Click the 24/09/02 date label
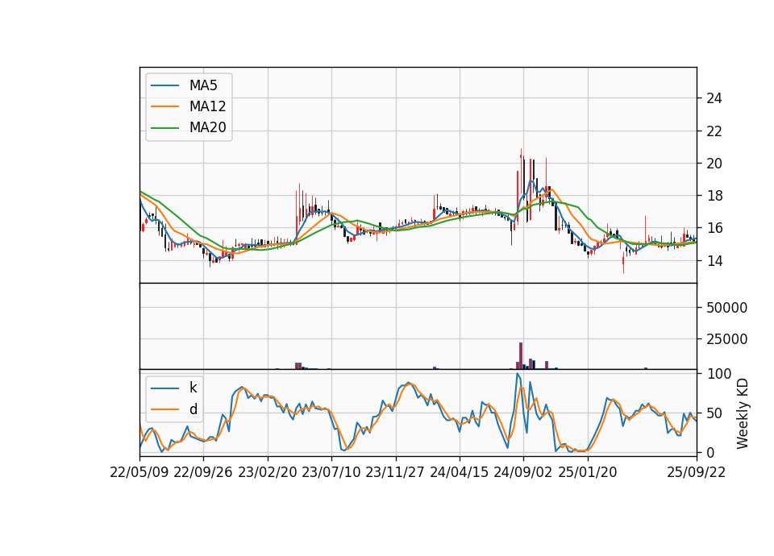Screen dimensions: 774x556 pos(523,473)
